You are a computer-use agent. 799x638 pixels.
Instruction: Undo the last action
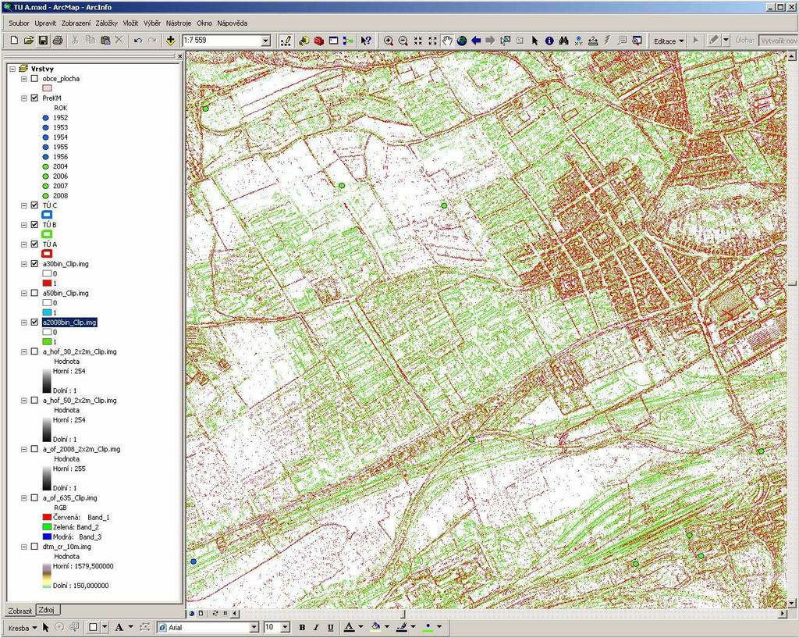137,41
